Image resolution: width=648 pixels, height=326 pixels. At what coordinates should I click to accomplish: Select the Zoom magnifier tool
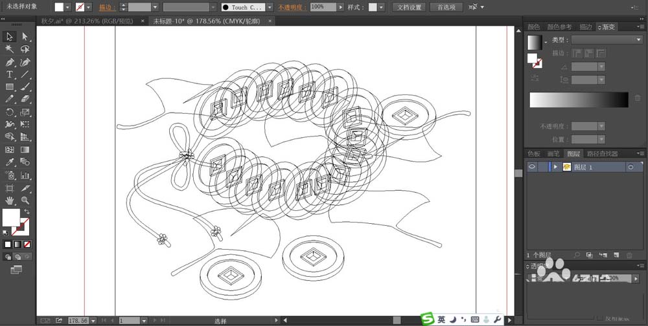point(25,201)
